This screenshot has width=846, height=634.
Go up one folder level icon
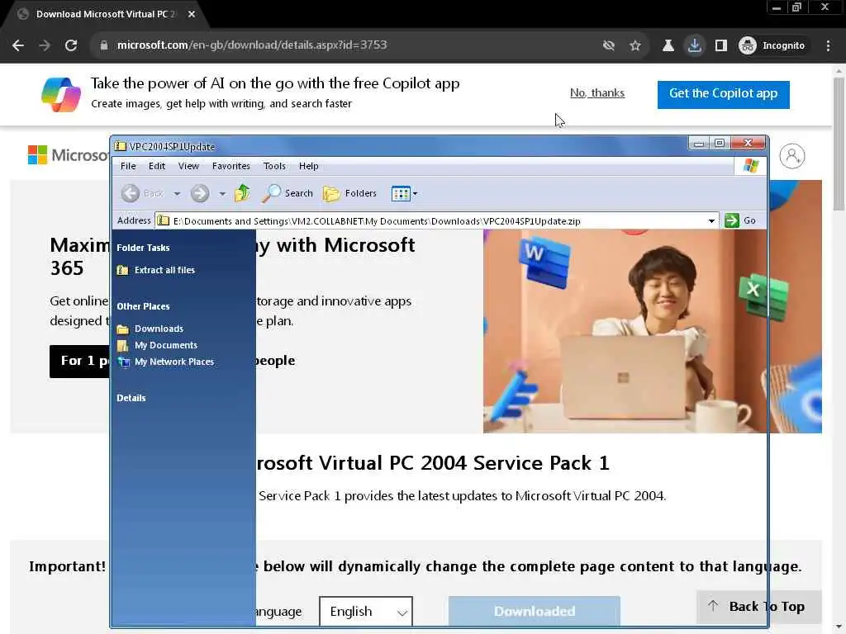(242, 193)
